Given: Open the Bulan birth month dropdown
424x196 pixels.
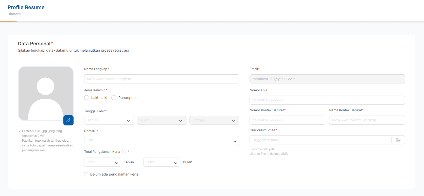Looking at the screenshot, I should tap(162, 120).
